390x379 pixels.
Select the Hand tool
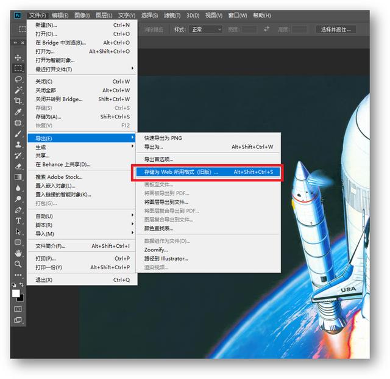(x=18, y=253)
